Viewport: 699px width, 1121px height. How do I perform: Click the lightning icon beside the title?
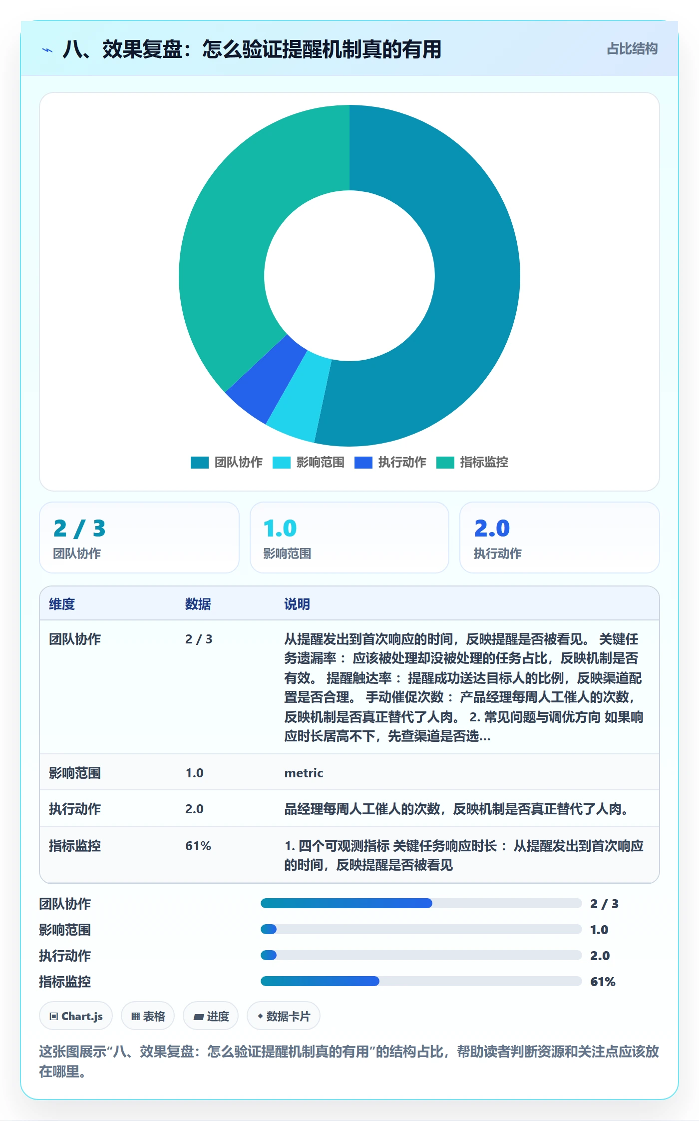coord(47,50)
